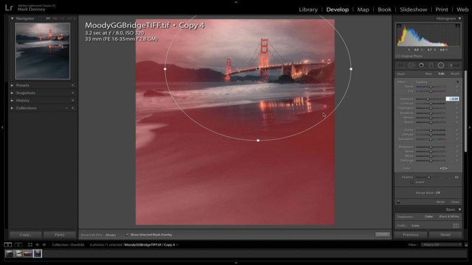Select the Radial Filter tool icon
472x265 pixels.
point(441,65)
